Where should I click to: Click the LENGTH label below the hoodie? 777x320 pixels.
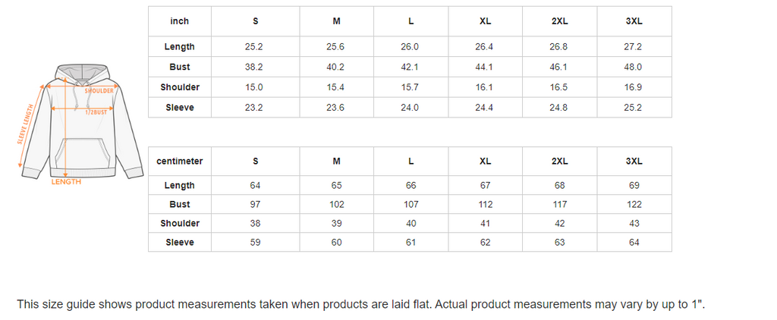click(x=66, y=182)
